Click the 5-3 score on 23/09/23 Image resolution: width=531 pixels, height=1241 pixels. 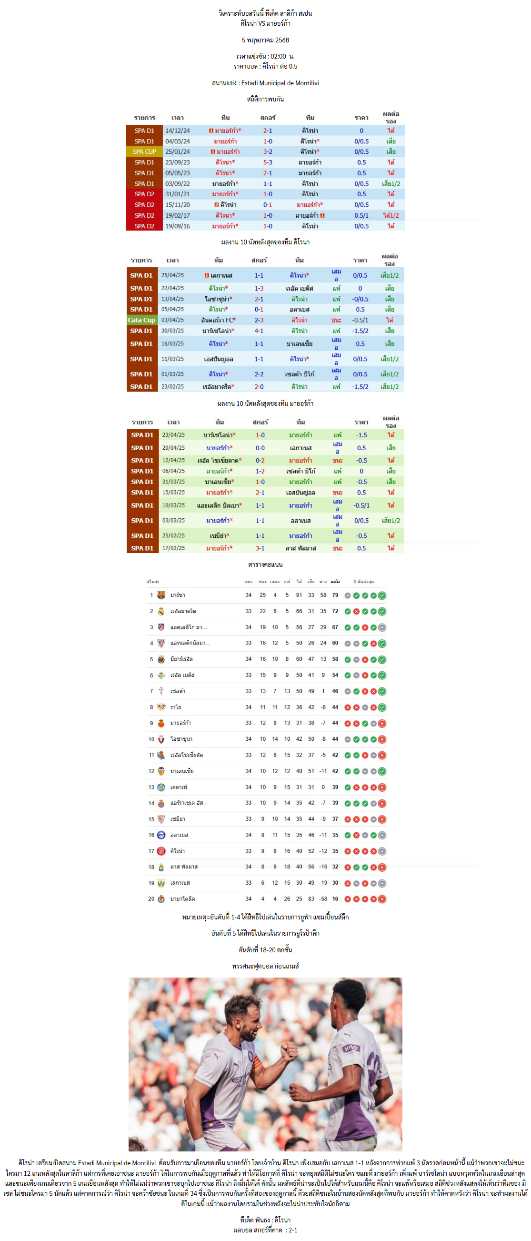coord(268,162)
